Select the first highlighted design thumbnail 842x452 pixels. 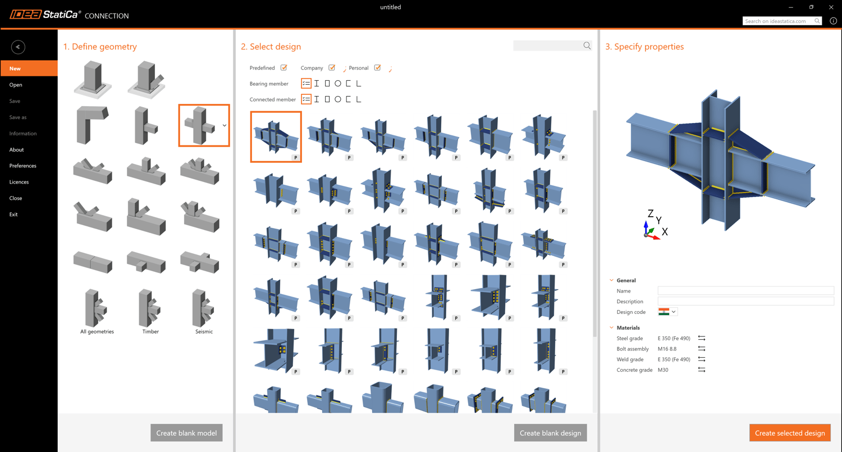click(276, 136)
